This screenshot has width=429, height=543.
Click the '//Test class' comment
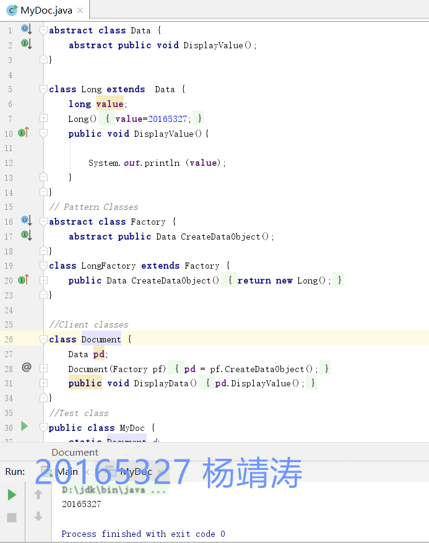point(79,413)
